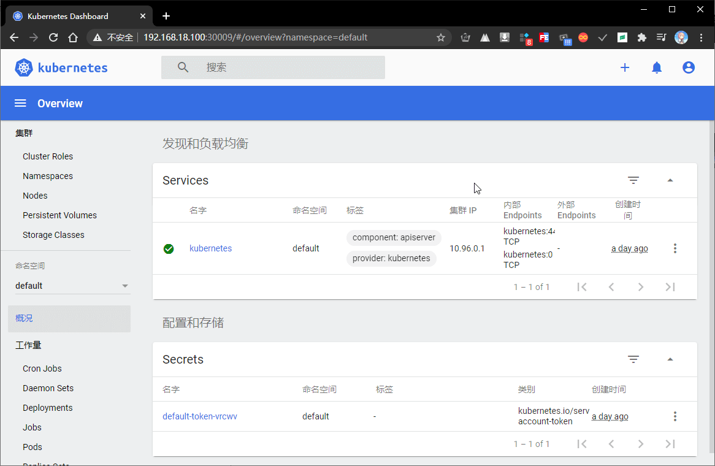This screenshot has height=466, width=715.
Task: Go to last page of Secrets
Action: pos(670,444)
